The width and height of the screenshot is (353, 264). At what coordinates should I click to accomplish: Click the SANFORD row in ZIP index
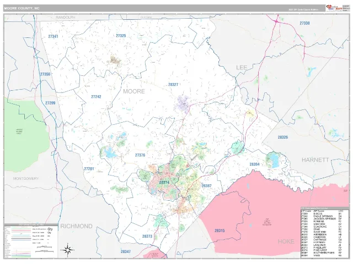coord(322,224)
